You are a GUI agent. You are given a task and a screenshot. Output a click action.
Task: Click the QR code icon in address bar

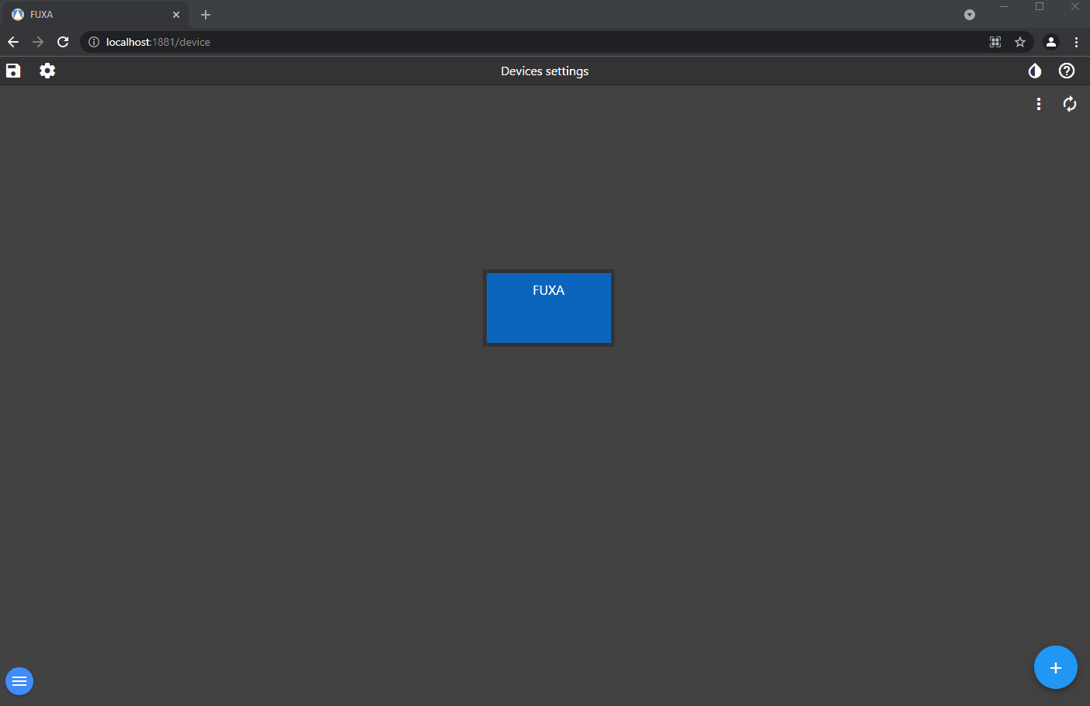(x=995, y=42)
